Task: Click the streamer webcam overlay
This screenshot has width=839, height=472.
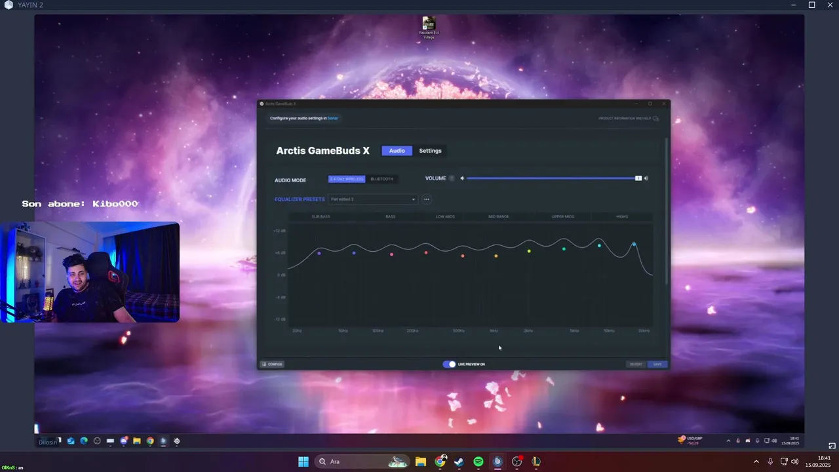Action: (90, 272)
